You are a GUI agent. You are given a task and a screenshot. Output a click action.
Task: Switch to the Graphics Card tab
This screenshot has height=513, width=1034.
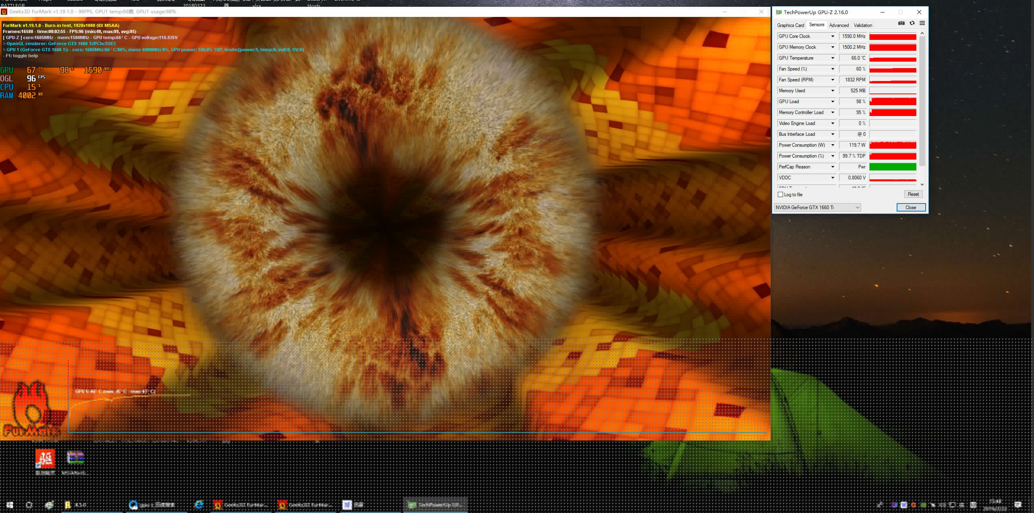click(x=790, y=25)
